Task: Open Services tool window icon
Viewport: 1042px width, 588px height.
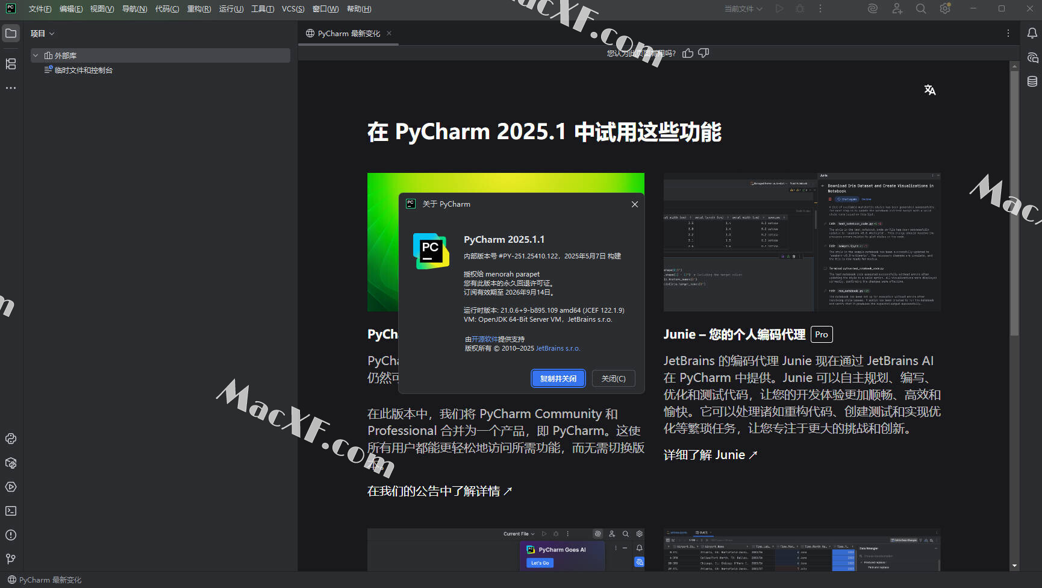Action: [11, 487]
